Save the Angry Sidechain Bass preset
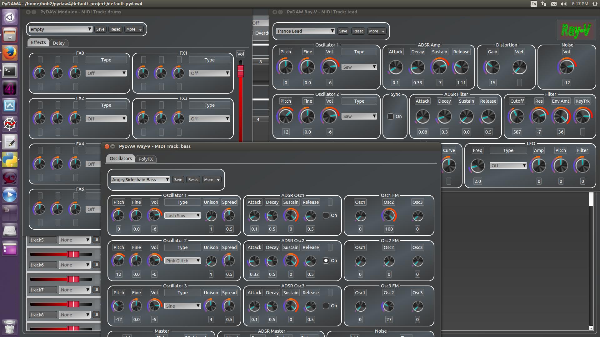600x337 pixels. click(x=178, y=180)
